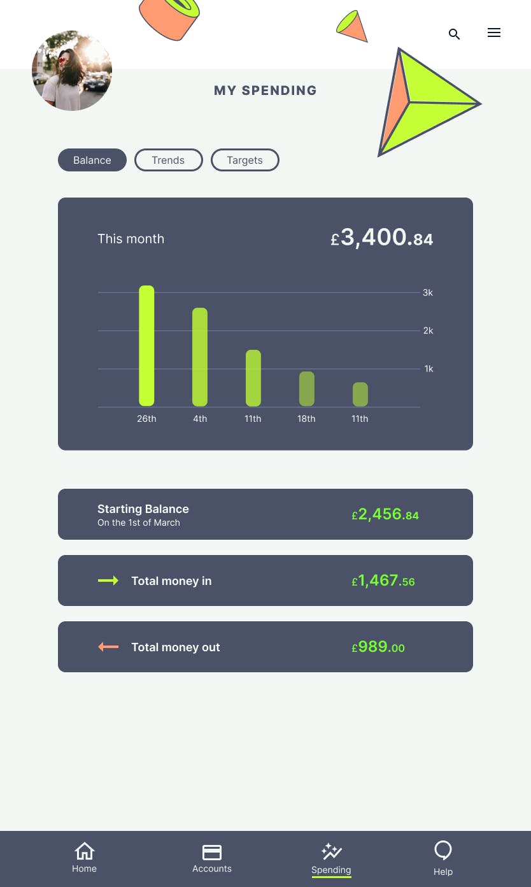Viewport: 531px width, 887px height.
Task: Enable the Targets view
Action: click(x=244, y=160)
